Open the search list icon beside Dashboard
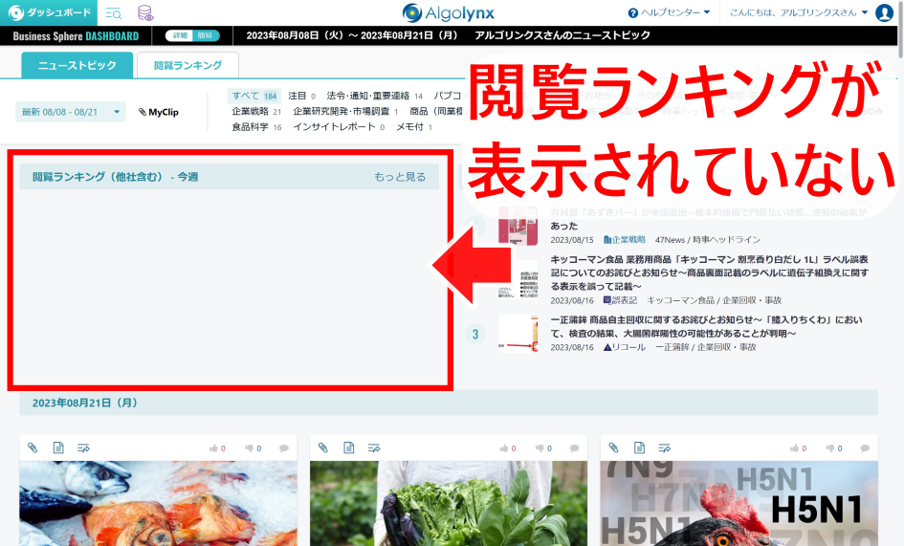The height and width of the screenshot is (546, 904). click(113, 12)
